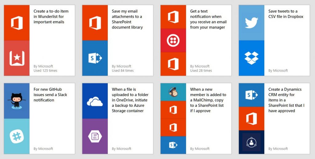Click the Twitter bird icon
The image size is (315, 159).
[251, 23]
